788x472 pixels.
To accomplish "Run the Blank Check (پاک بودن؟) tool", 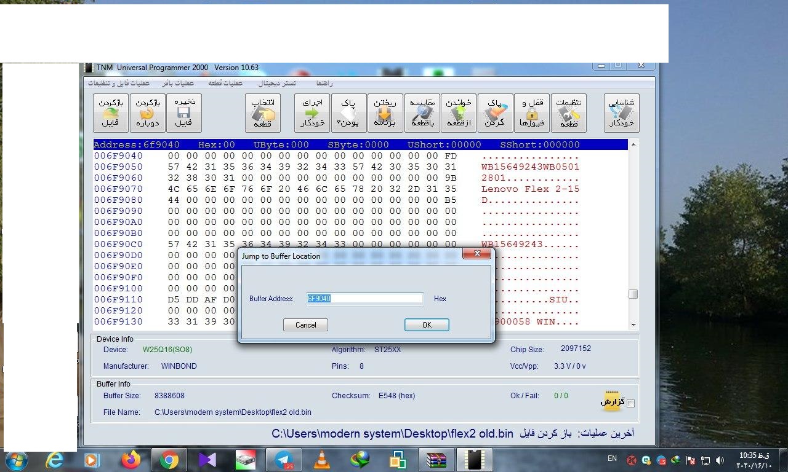I will (349, 113).
